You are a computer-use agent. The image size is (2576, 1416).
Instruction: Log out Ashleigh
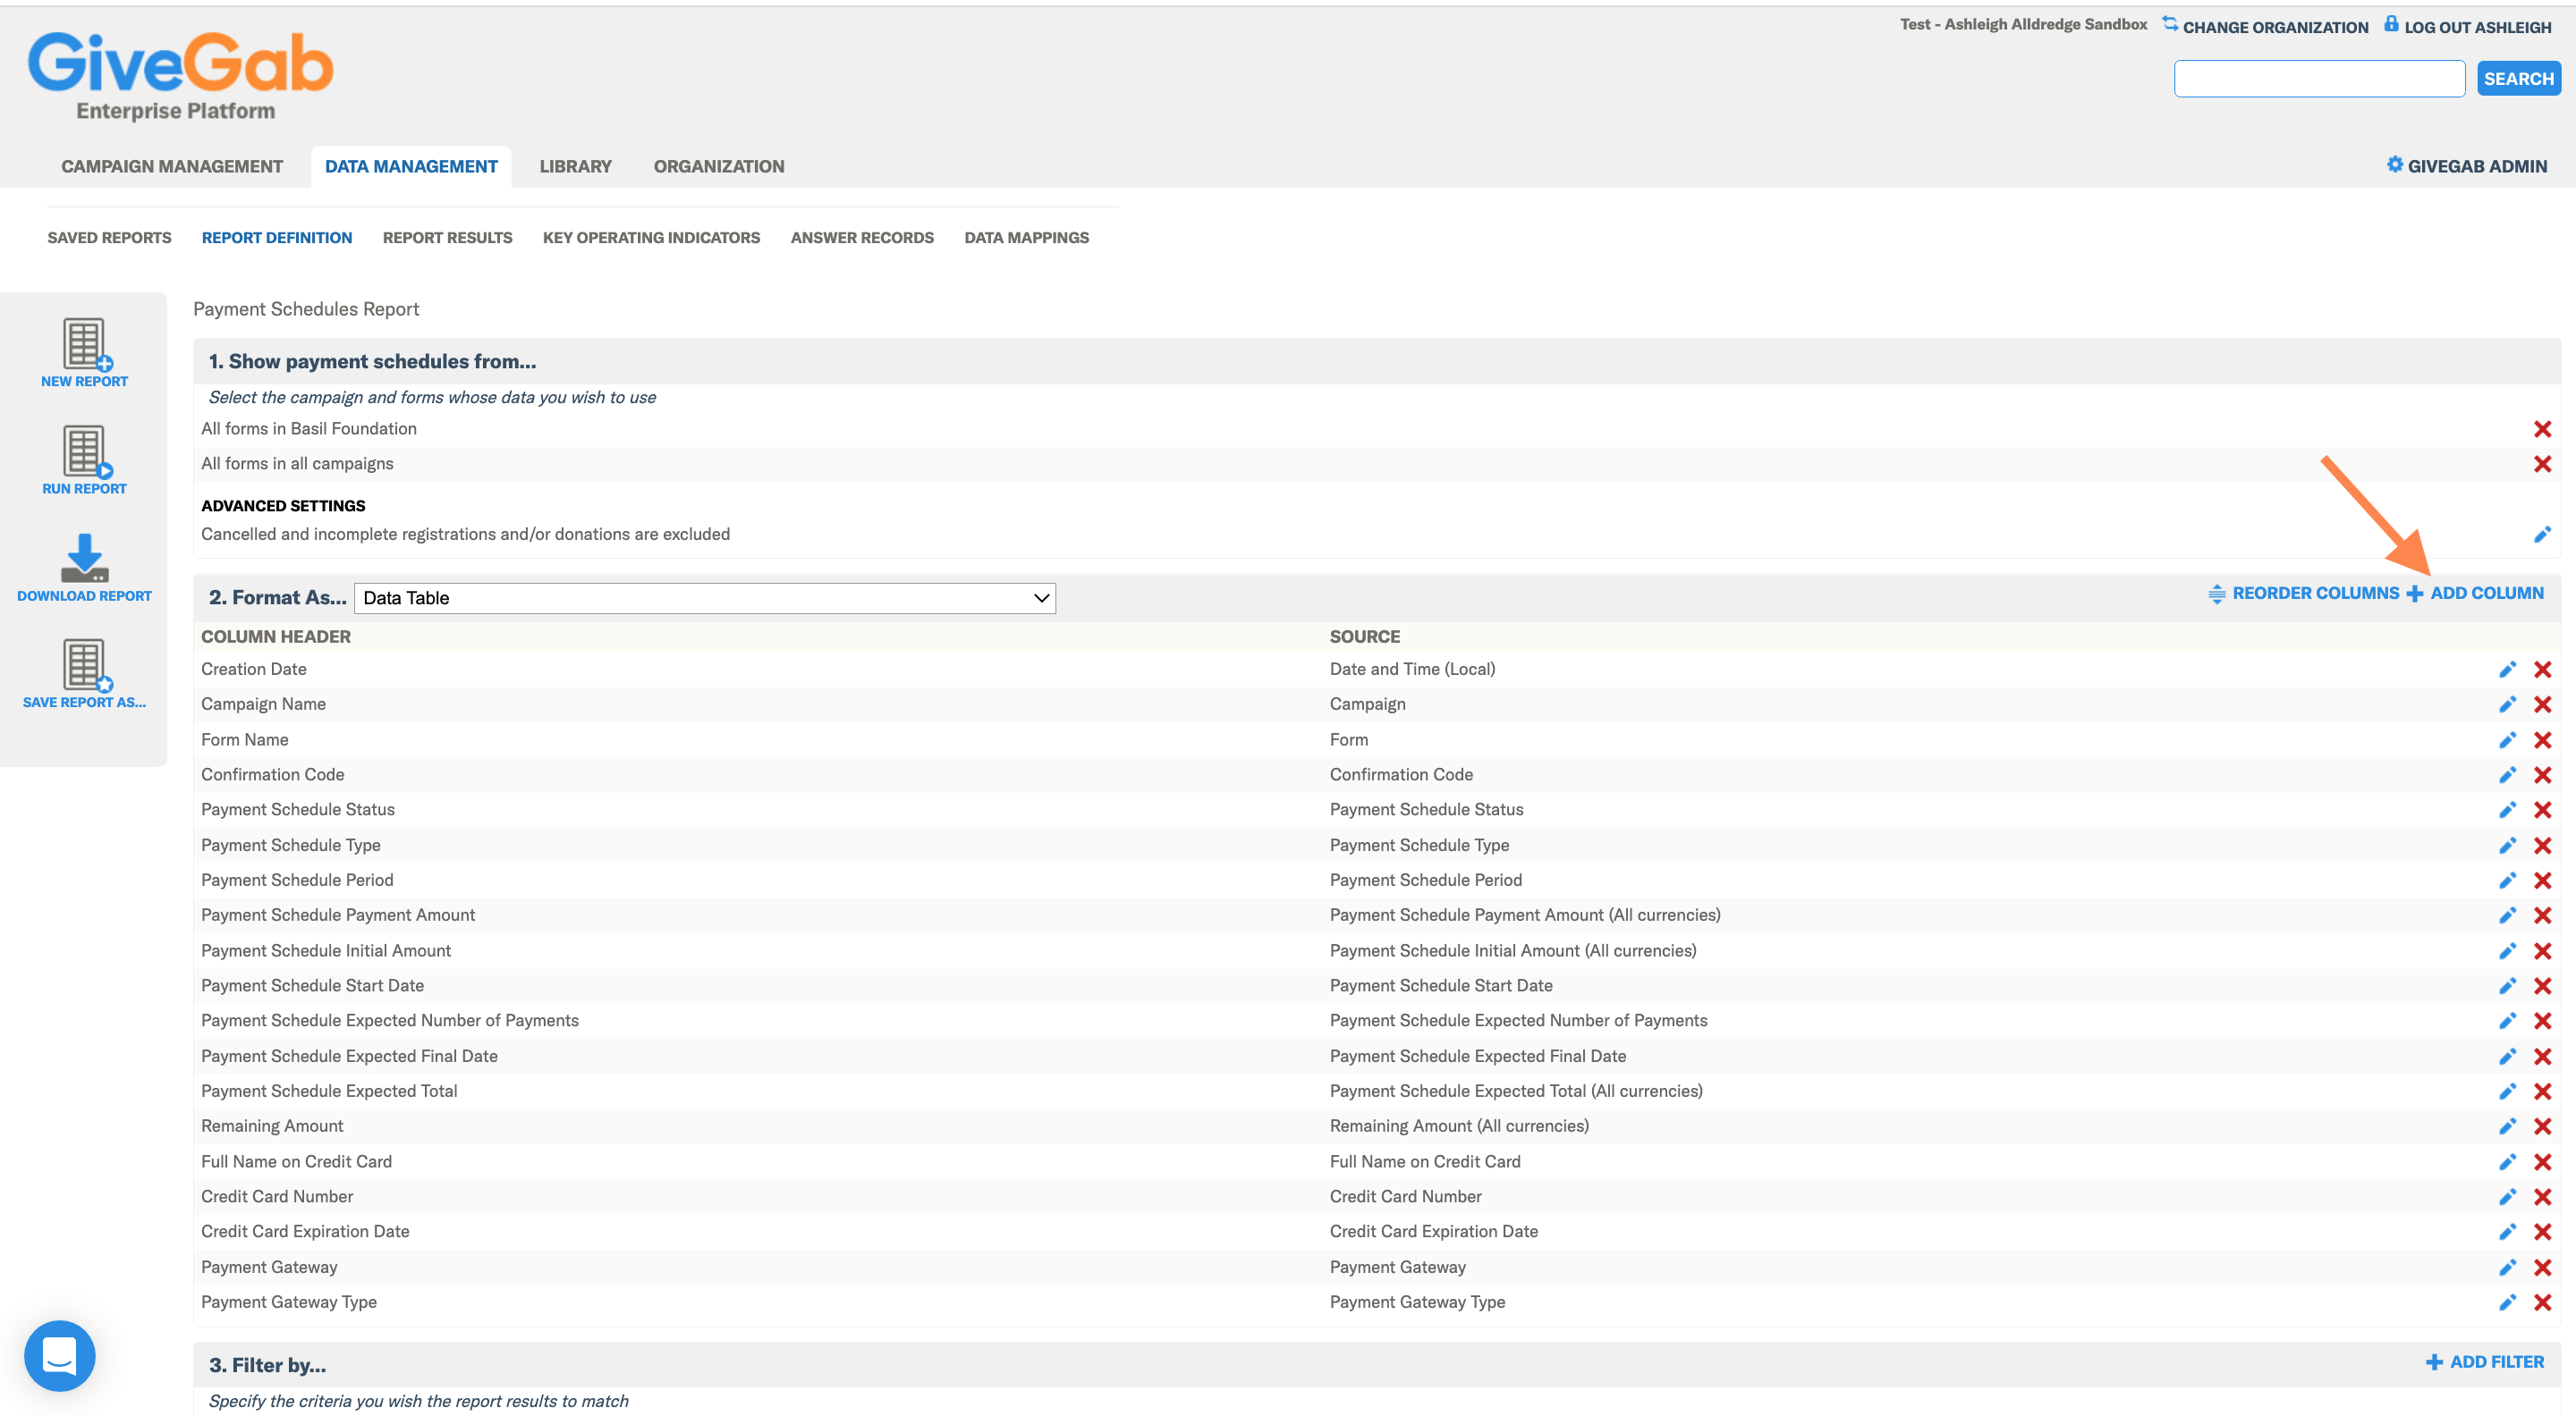click(x=2468, y=26)
